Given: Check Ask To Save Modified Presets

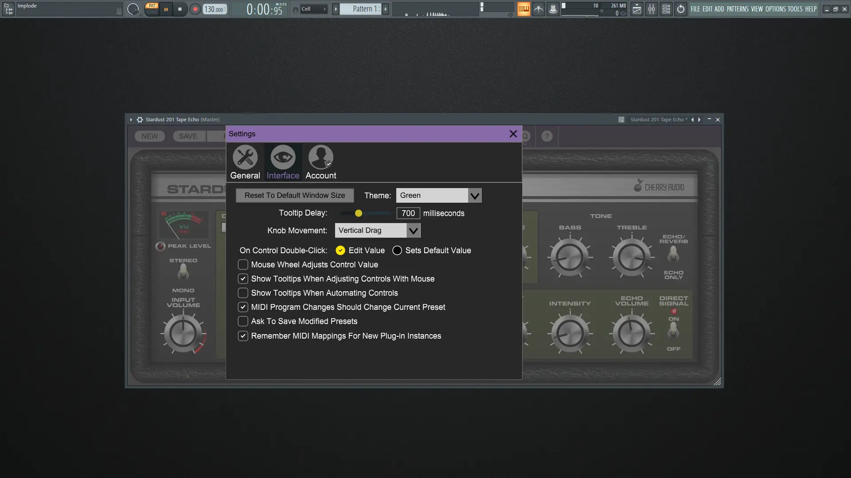Looking at the screenshot, I should (243, 321).
